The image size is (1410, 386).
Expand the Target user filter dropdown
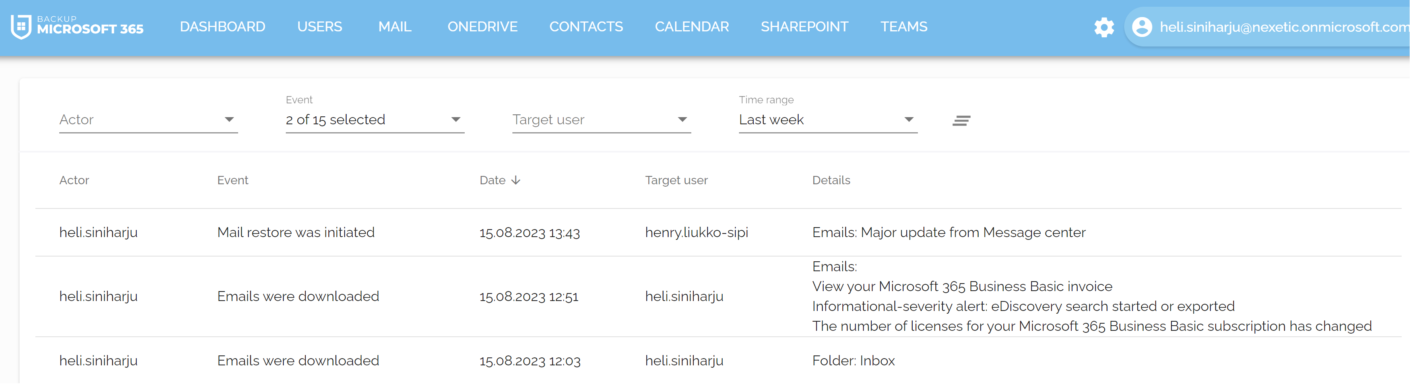(x=601, y=120)
